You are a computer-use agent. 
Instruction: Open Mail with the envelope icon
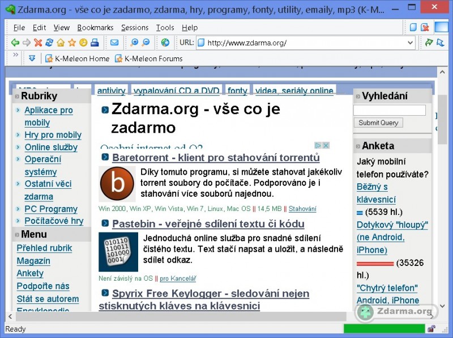click(x=114, y=43)
